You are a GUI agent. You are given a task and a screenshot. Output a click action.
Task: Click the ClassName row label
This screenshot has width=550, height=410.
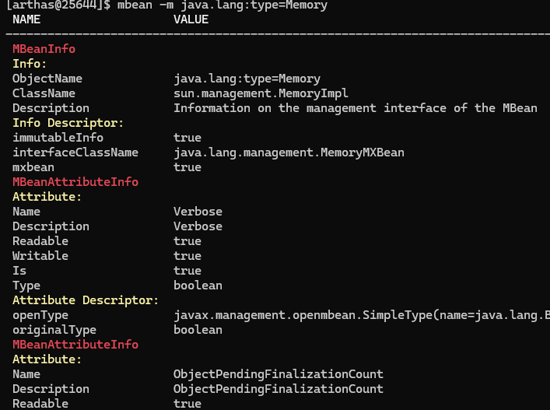(44, 93)
